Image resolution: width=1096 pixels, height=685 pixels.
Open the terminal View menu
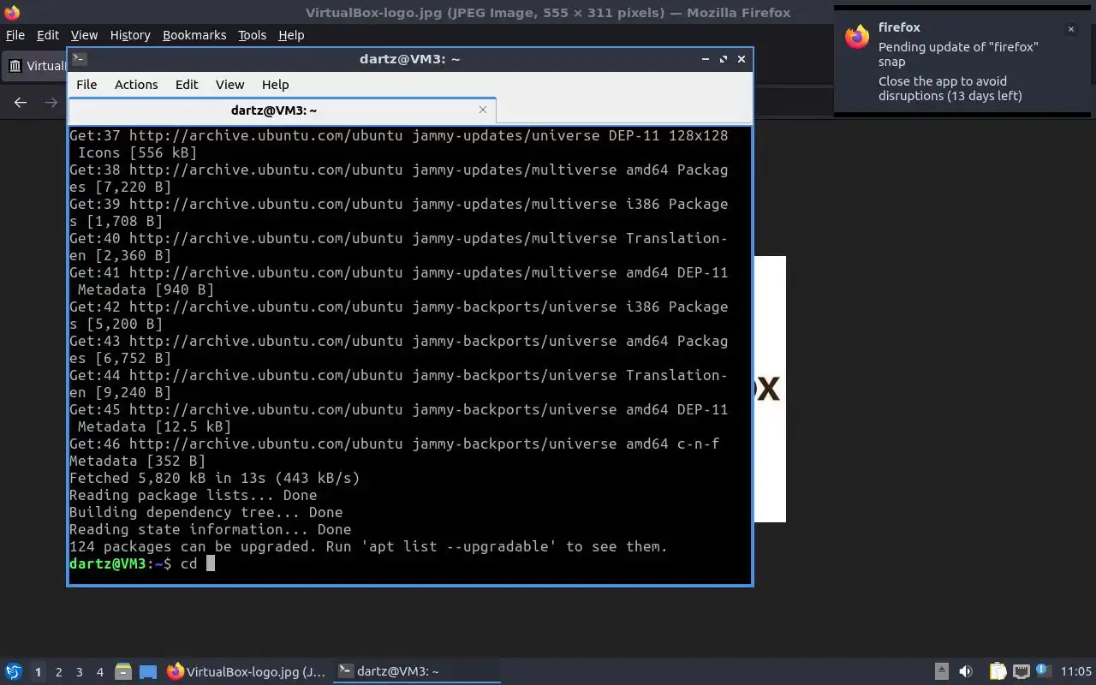(229, 85)
